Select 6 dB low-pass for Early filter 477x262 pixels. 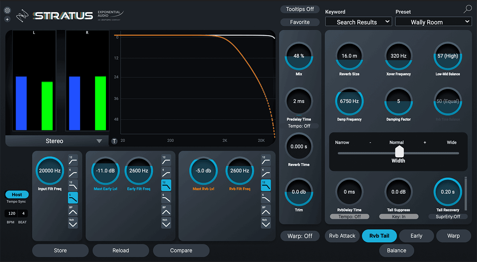tap(166, 198)
